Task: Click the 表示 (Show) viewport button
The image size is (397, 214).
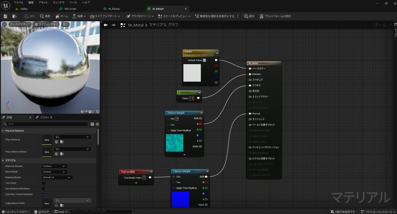Action: (x=66, y=24)
